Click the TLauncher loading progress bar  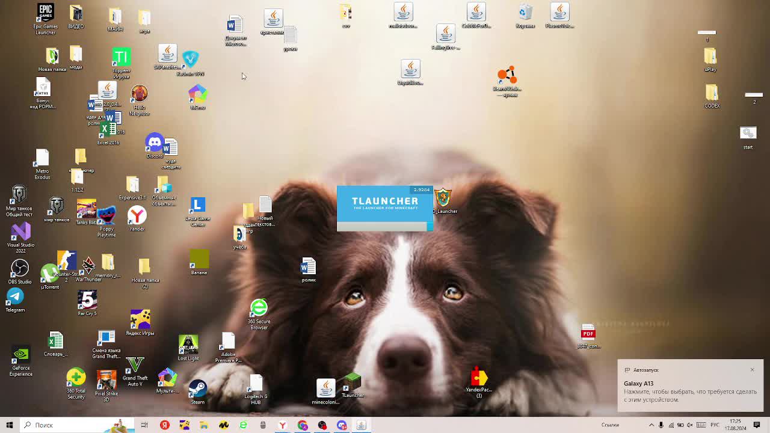pos(385,227)
